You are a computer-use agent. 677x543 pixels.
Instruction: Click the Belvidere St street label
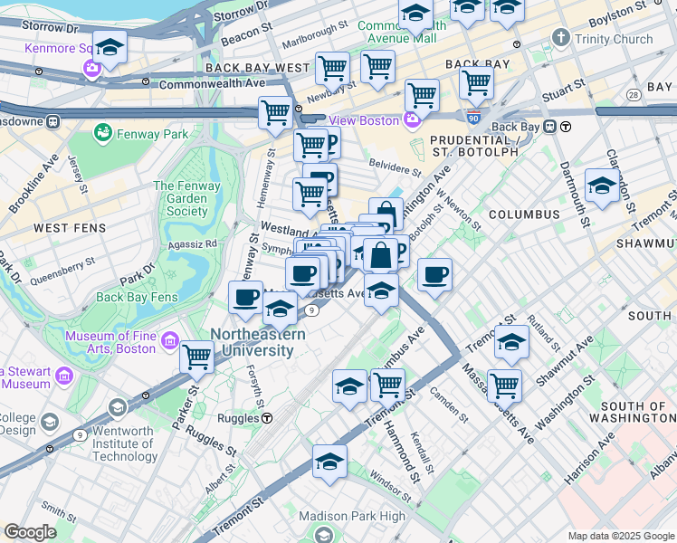(x=395, y=168)
